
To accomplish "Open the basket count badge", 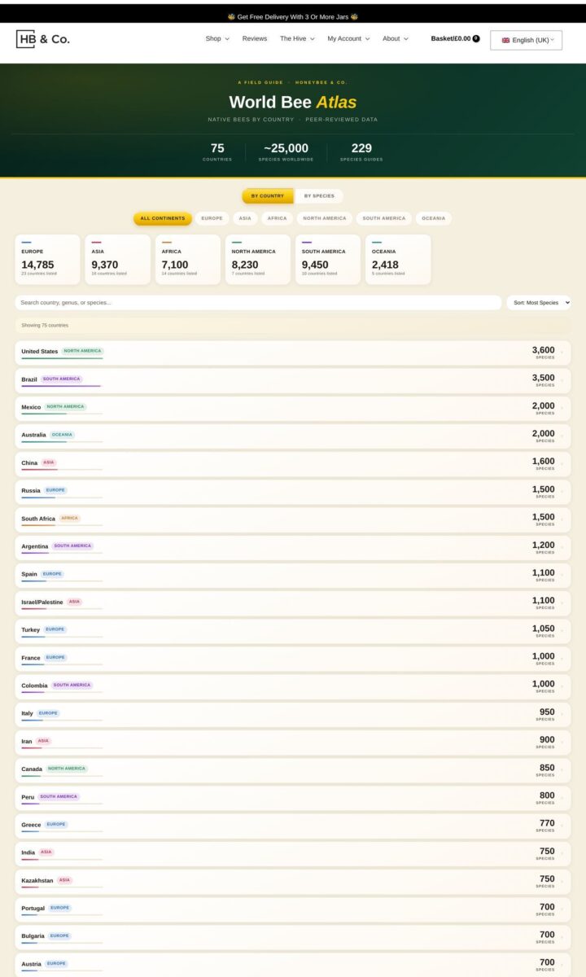I will [476, 38].
